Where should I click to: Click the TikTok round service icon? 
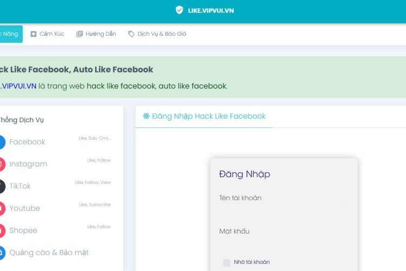click(x=2, y=186)
